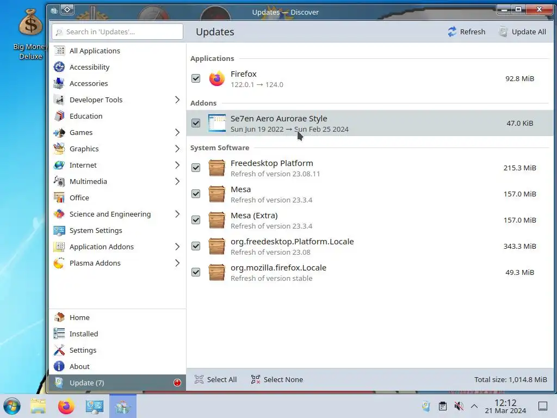The width and height of the screenshot is (557, 418).
Task: Expand the Plasma Addons arrow
Action: 177,263
